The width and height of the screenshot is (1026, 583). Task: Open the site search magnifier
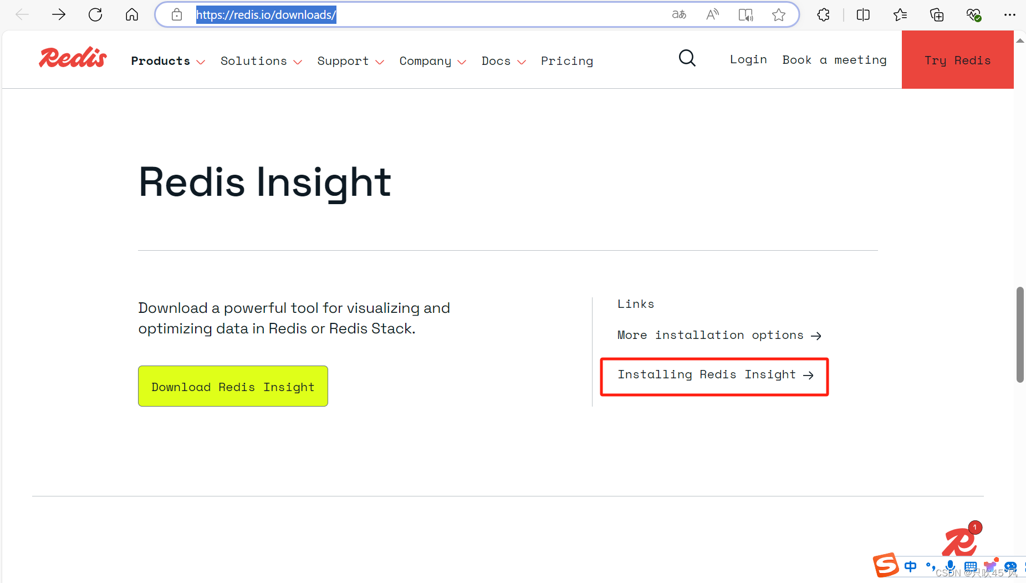[687, 58]
